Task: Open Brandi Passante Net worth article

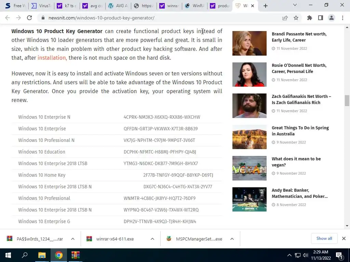Action: click(x=299, y=37)
